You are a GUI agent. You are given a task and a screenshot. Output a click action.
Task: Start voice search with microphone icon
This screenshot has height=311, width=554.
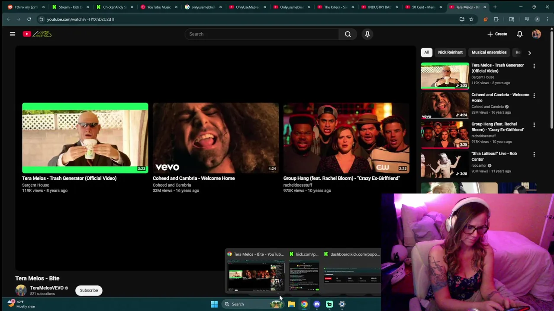367,34
